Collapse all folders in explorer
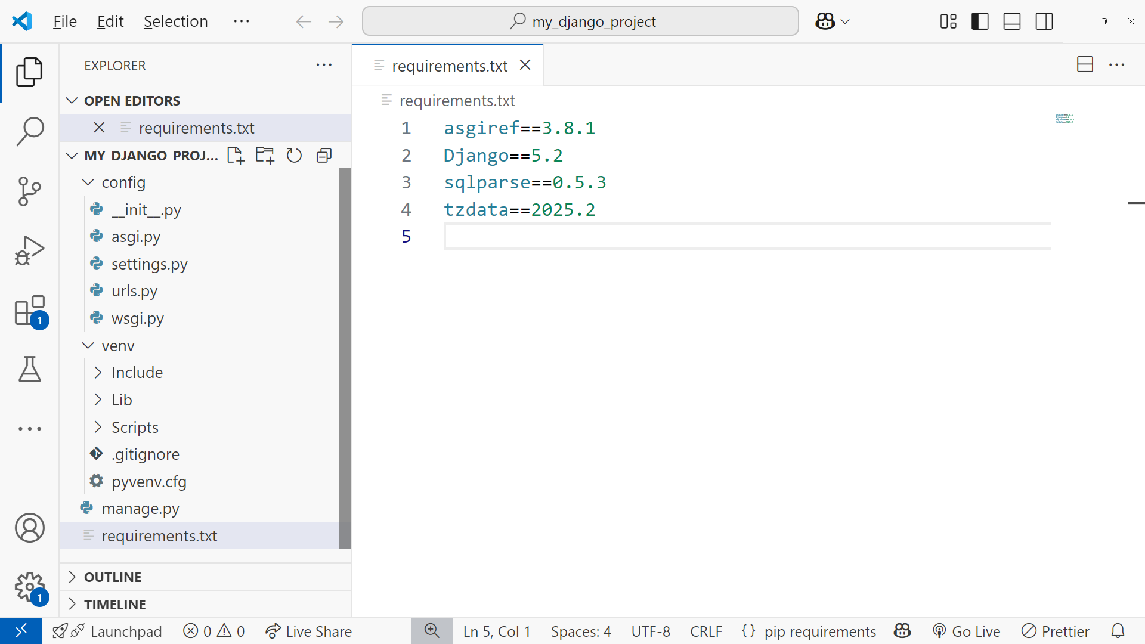 click(324, 156)
